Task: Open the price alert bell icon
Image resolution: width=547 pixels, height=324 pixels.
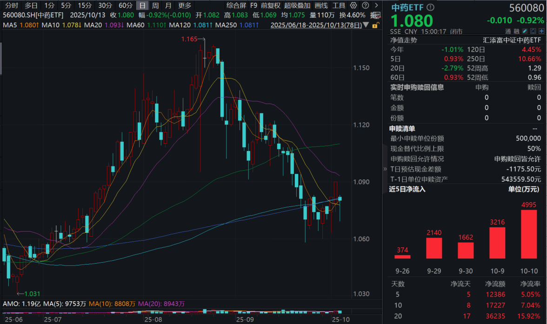Action: click(x=533, y=31)
